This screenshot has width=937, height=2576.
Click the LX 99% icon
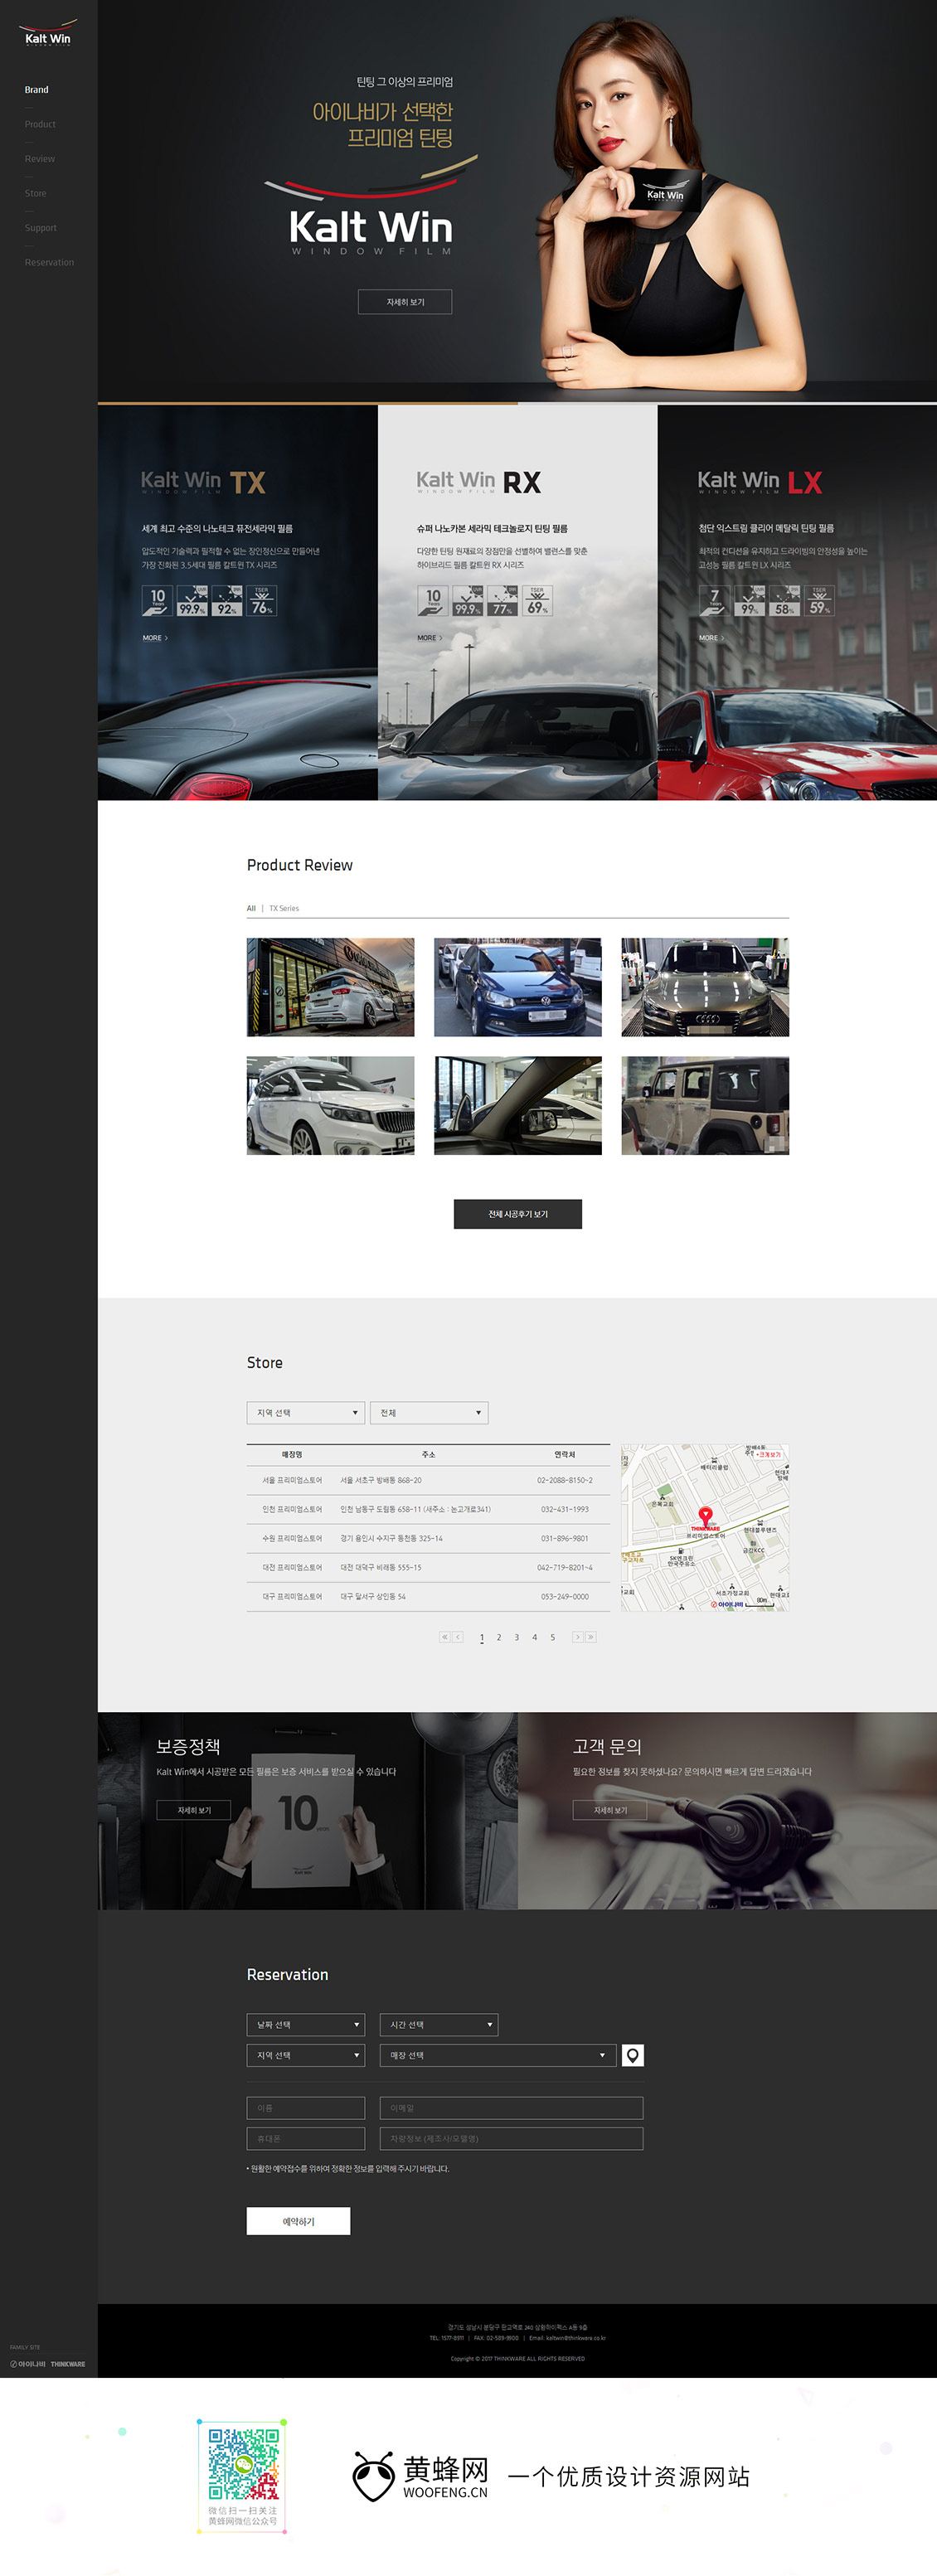click(750, 600)
